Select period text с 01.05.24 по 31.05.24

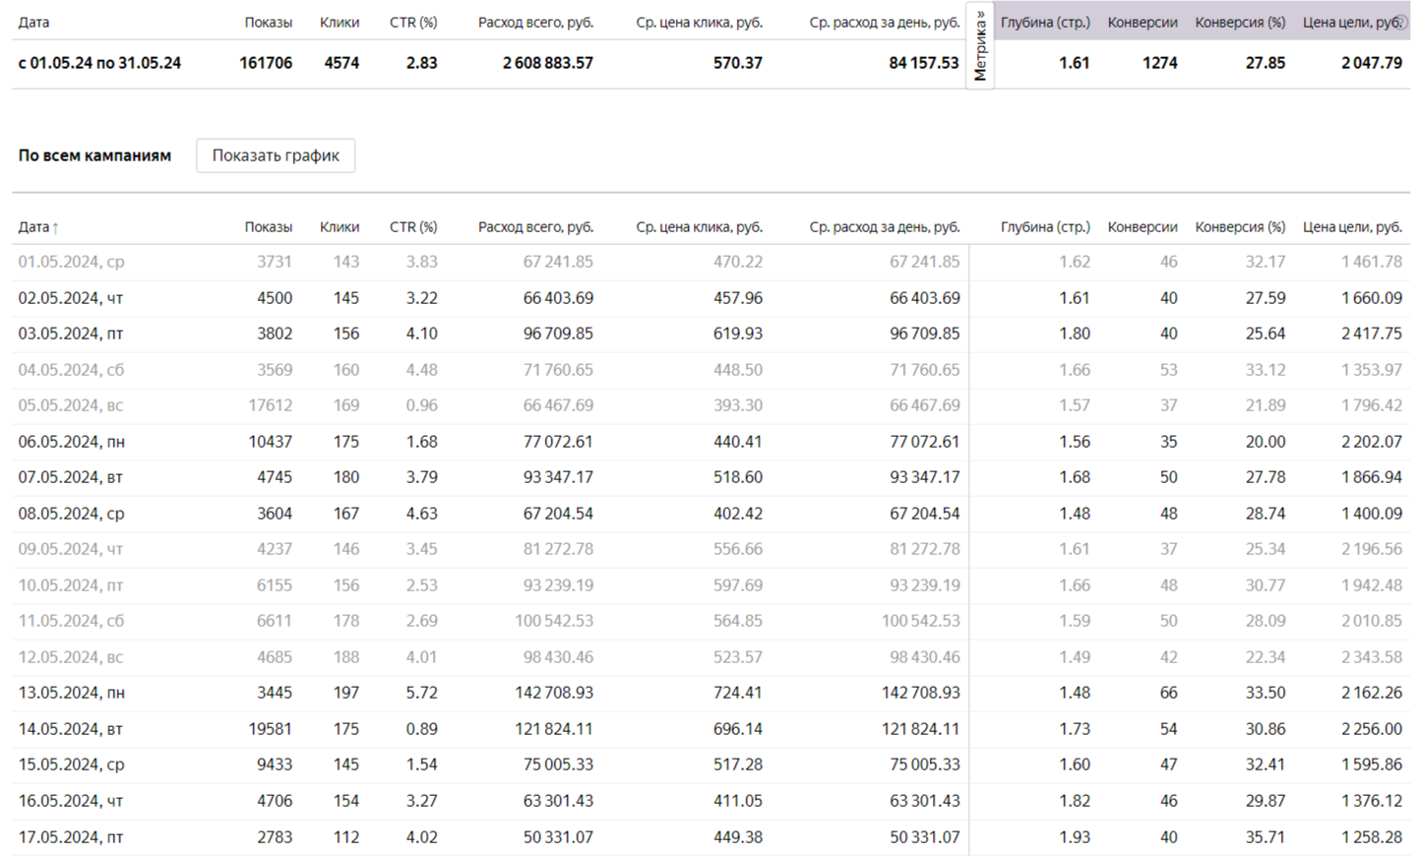(x=99, y=63)
